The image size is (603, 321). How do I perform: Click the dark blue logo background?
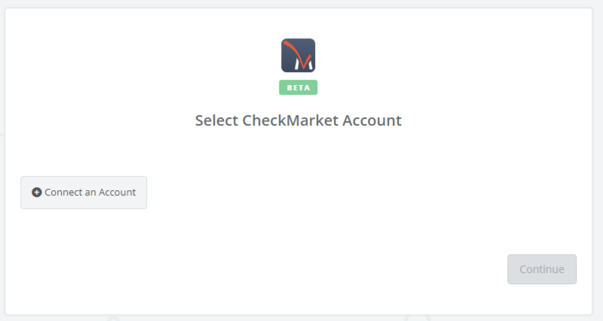pos(289,63)
